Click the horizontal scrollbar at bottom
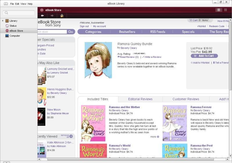 click(x=130, y=159)
